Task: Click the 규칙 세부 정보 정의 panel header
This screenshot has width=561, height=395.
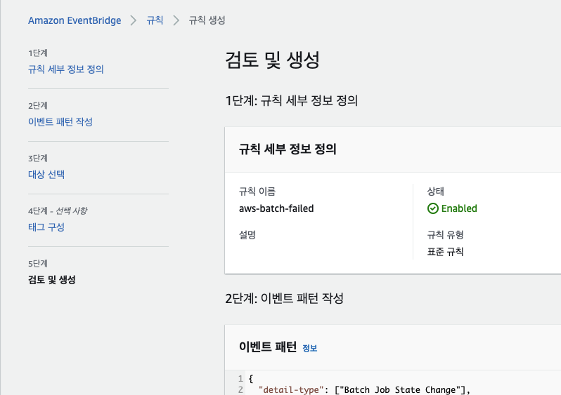Action: (288, 149)
